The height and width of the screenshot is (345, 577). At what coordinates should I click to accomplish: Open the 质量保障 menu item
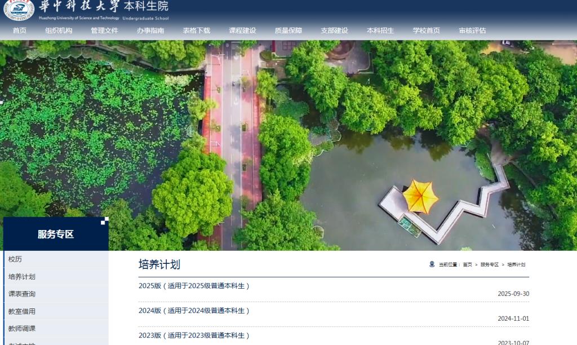click(288, 30)
